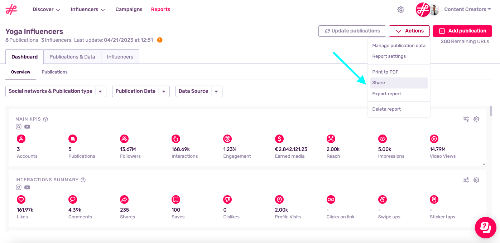500x243 pixels.
Task: Open the Publication Date dropdown
Action: [141, 91]
